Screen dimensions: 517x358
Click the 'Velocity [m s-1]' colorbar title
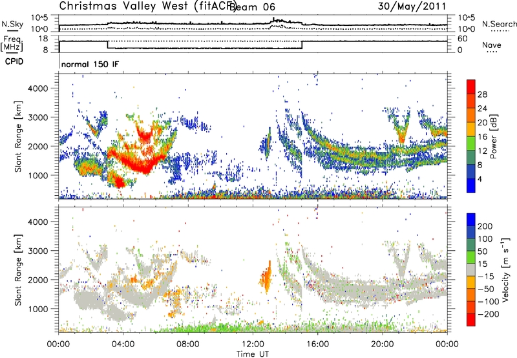(505, 269)
